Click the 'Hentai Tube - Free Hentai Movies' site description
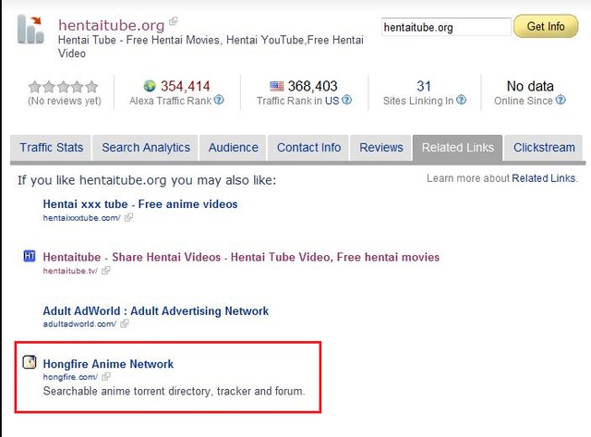Image resolution: width=591 pixels, height=437 pixels. (211, 46)
